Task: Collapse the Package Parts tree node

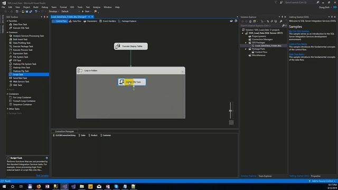Action: (246, 49)
